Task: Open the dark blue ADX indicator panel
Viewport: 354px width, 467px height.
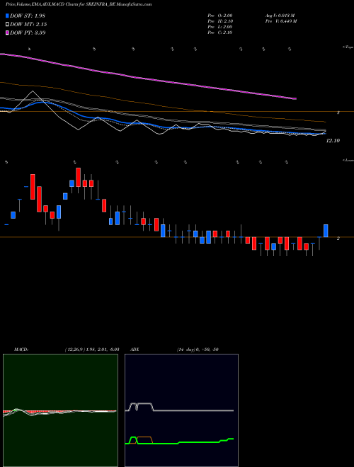Action: [181, 410]
